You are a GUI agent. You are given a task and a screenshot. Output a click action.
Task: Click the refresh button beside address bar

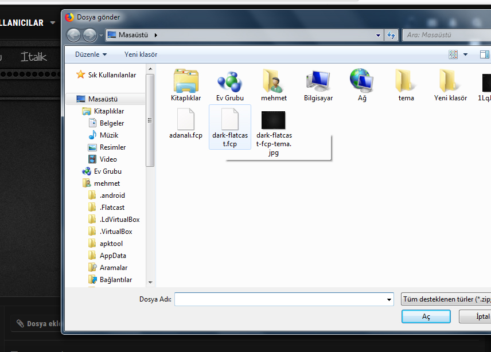pos(391,35)
